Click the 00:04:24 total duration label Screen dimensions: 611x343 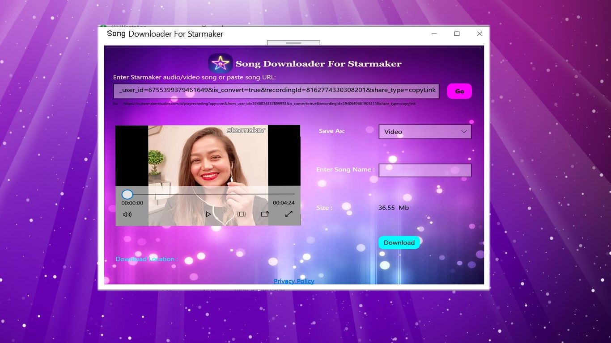[x=284, y=203]
